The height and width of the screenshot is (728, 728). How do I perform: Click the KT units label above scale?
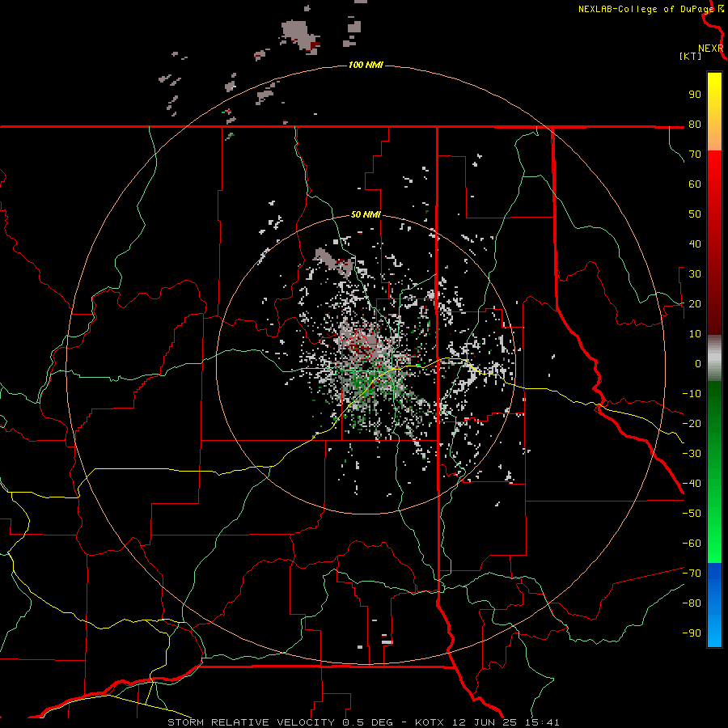691,56
